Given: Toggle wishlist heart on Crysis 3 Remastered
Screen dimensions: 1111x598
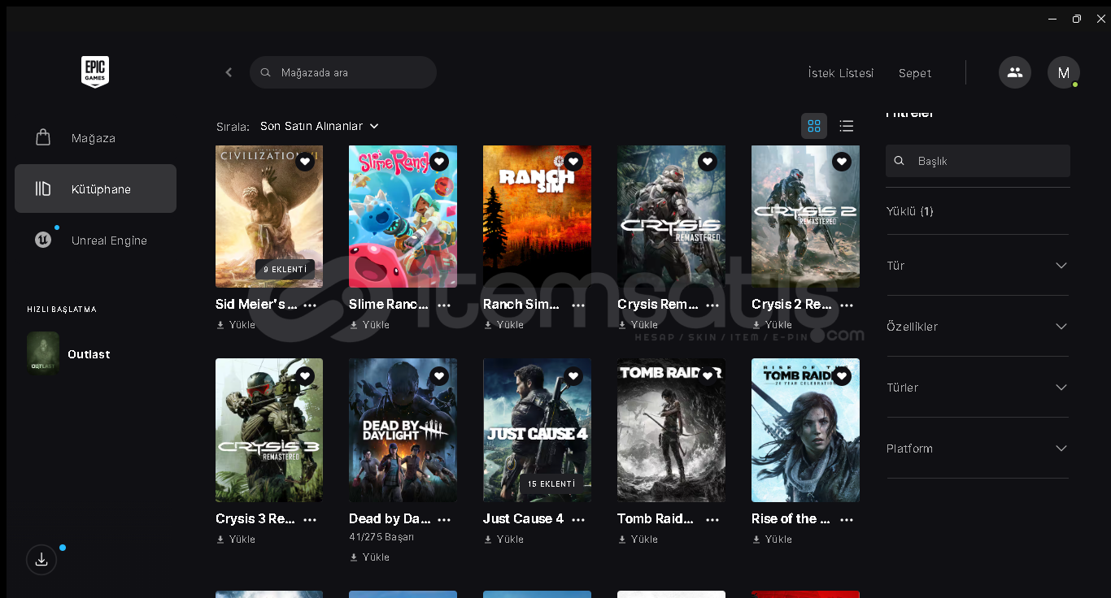Looking at the screenshot, I should click(x=305, y=376).
